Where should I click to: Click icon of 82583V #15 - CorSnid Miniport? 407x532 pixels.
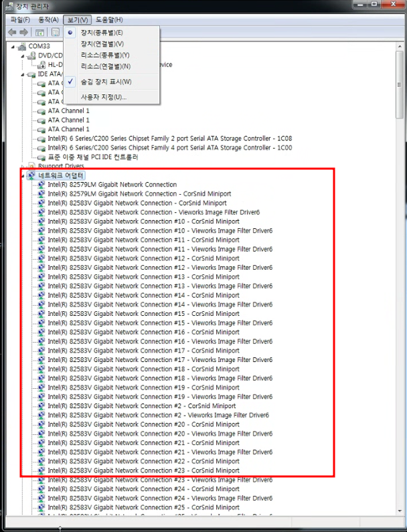click(x=41, y=314)
